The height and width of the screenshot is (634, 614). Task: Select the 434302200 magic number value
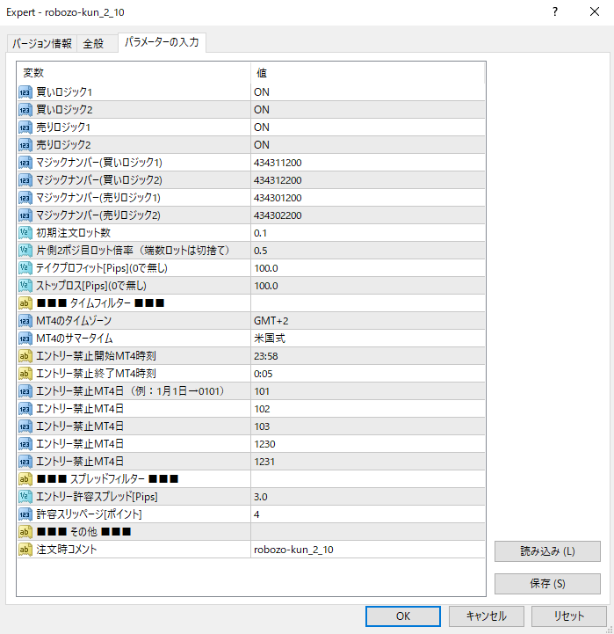(x=367, y=215)
